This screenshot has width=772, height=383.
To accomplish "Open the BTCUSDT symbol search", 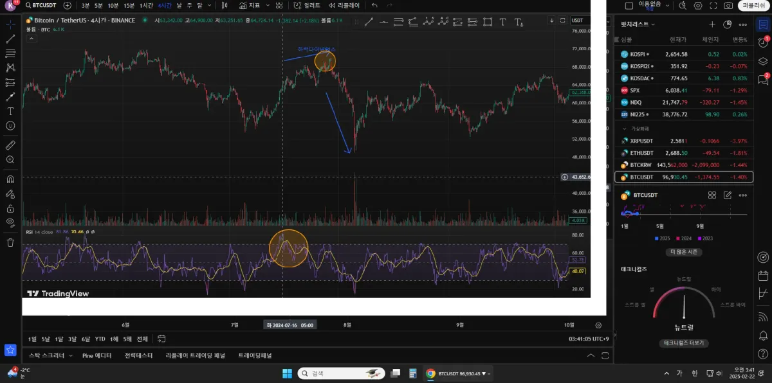I will tap(41, 5).
